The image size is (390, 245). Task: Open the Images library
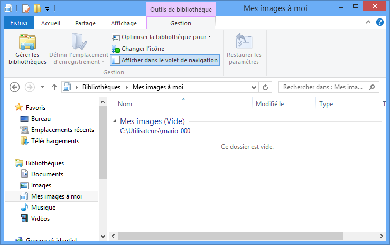41,185
